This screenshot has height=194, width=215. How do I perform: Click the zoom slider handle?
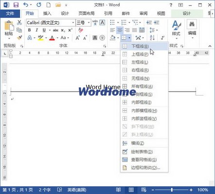point(172,190)
